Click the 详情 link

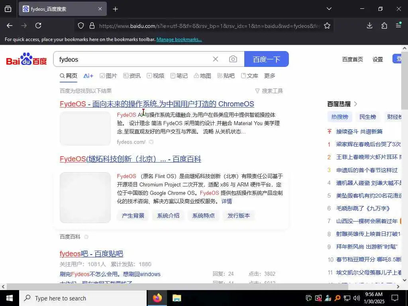tap(226, 201)
